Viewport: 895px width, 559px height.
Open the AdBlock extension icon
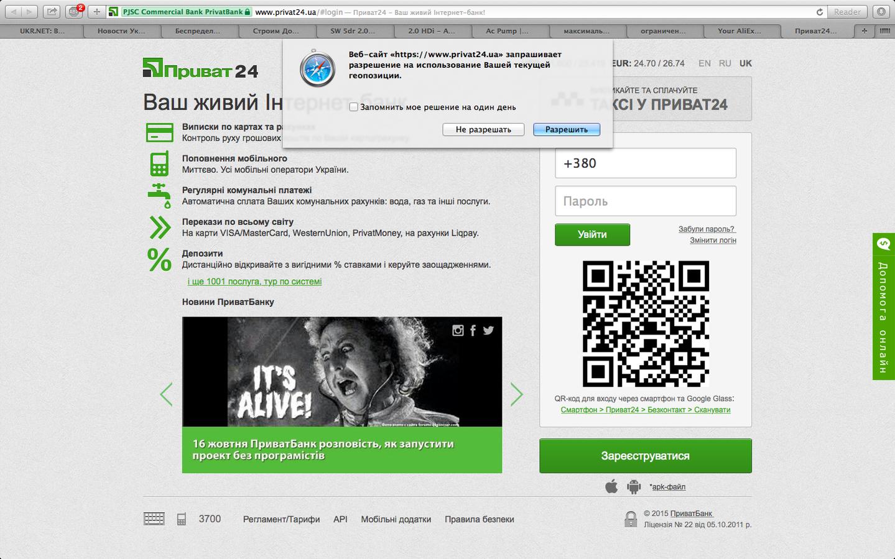(75, 12)
